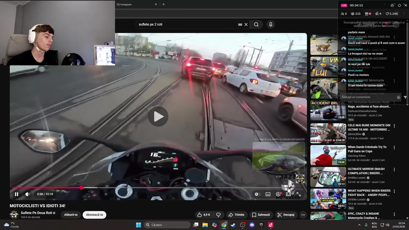Viewport: 409px width, 230px height.
Task: Click the Alătură-te join button
Action: (x=71, y=215)
